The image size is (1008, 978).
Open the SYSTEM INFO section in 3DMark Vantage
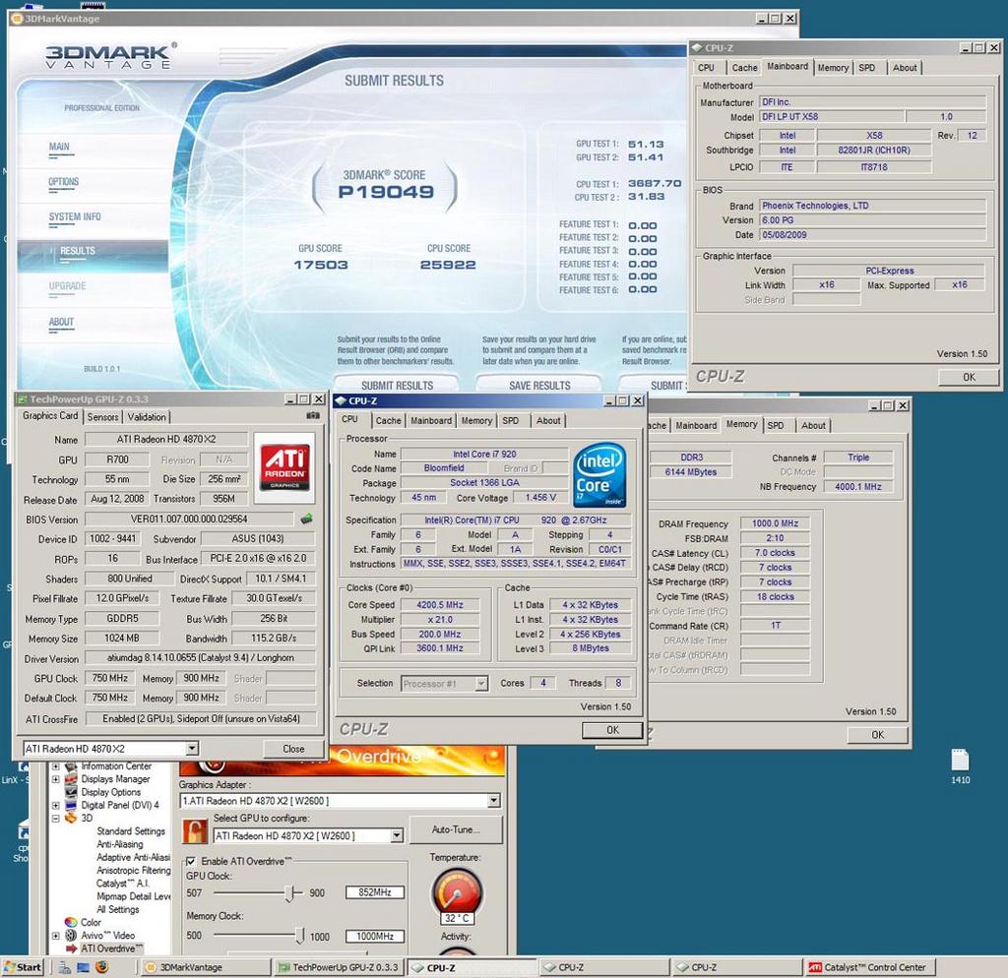point(75,217)
